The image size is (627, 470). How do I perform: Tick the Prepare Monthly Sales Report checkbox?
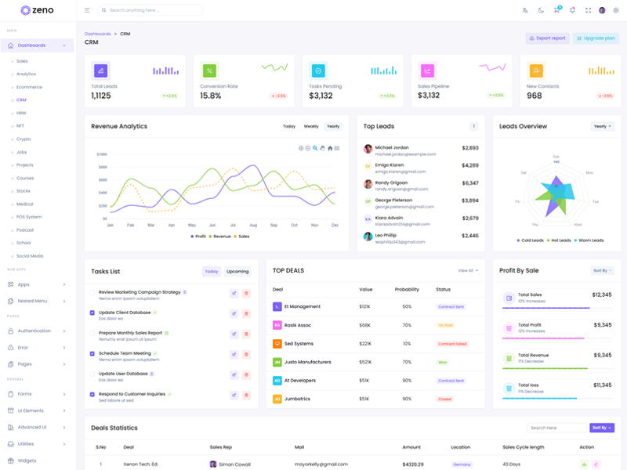click(92, 333)
